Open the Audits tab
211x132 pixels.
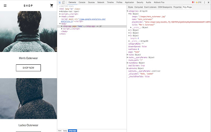(148, 2)
